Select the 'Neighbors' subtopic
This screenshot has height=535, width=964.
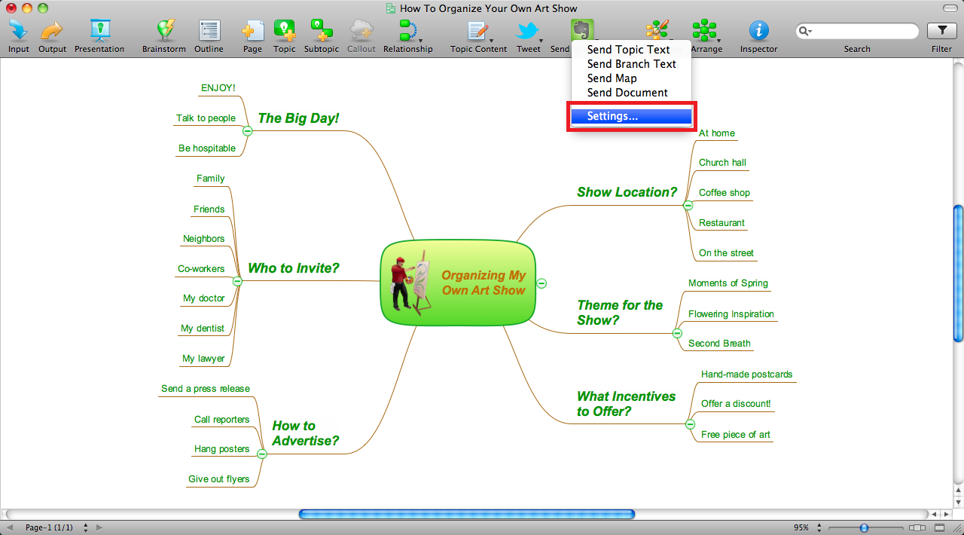point(203,239)
